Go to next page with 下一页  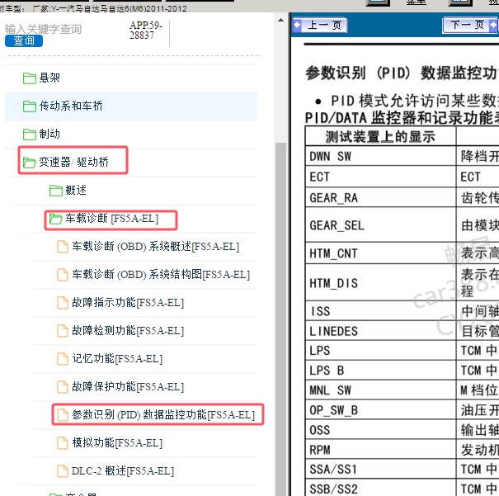click(x=470, y=25)
